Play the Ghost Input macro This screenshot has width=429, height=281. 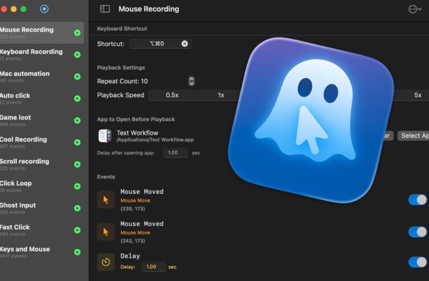point(78,208)
